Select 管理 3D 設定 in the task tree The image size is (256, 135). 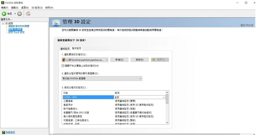(x=15, y=29)
